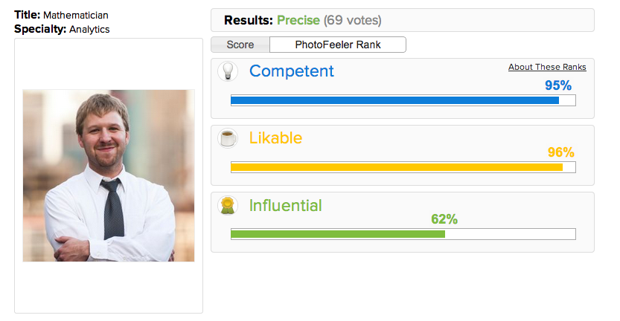This screenshot has width=620, height=321.
Task: Click the blue Competent progress bar
Action: (403, 100)
